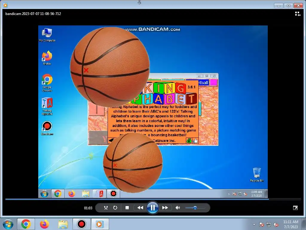The image size is (306, 230).
Task: Click the video title bandicam 2023-07-07 text
Action: (33, 14)
